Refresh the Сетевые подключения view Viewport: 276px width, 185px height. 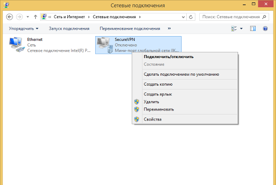point(191,17)
